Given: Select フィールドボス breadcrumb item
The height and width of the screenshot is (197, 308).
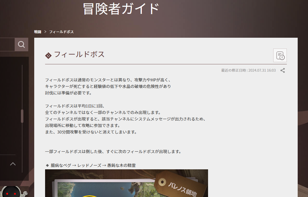Looking at the screenshot, I should 61,32.
